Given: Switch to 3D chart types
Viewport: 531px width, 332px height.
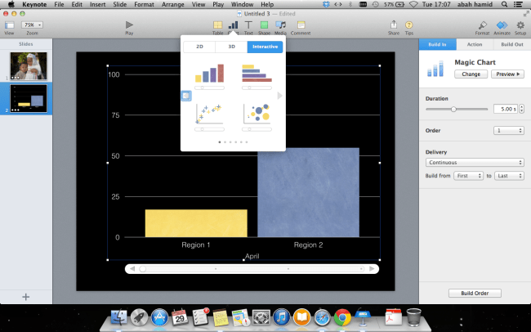Looking at the screenshot, I should click(x=231, y=47).
